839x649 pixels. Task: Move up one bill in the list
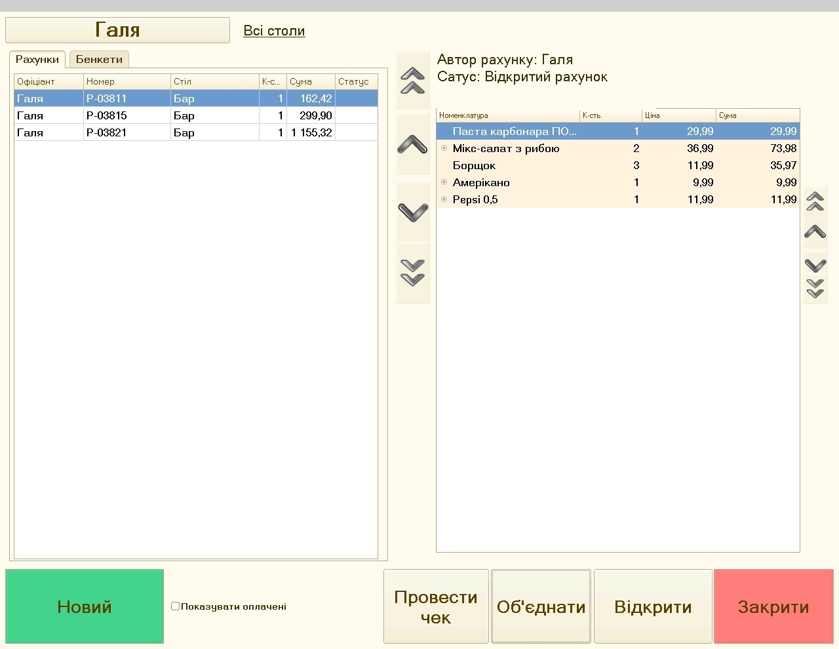(x=412, y=145)
